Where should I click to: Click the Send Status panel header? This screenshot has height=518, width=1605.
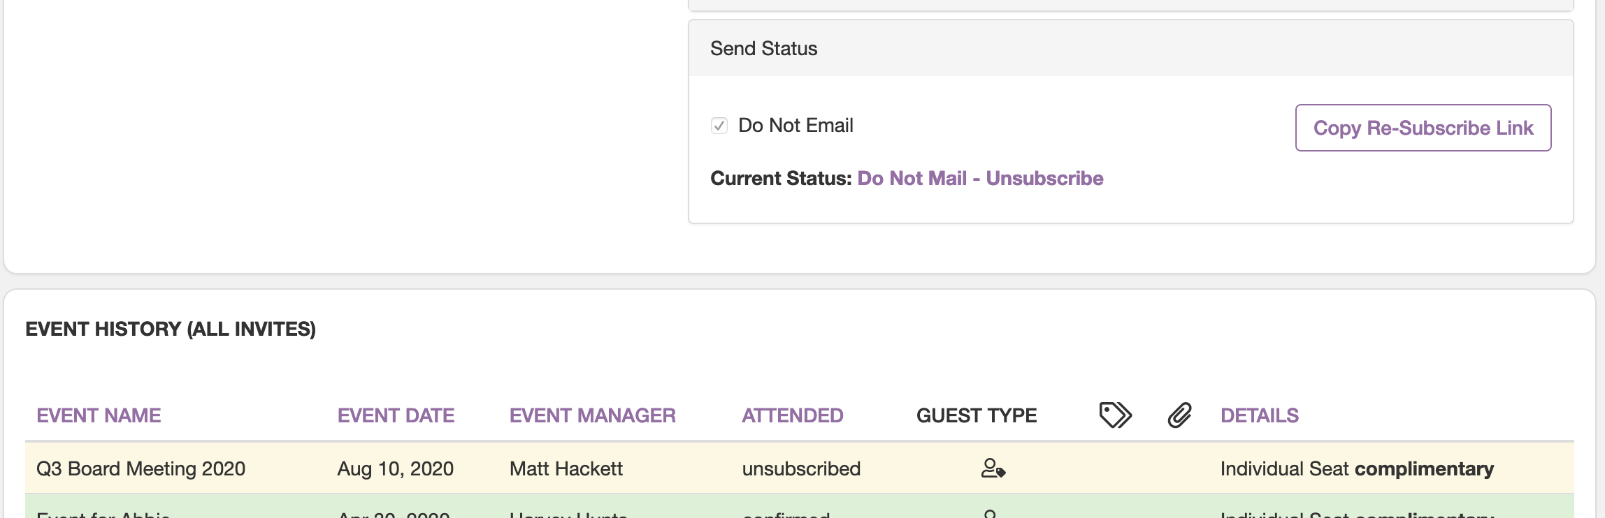pos(1130,48)
